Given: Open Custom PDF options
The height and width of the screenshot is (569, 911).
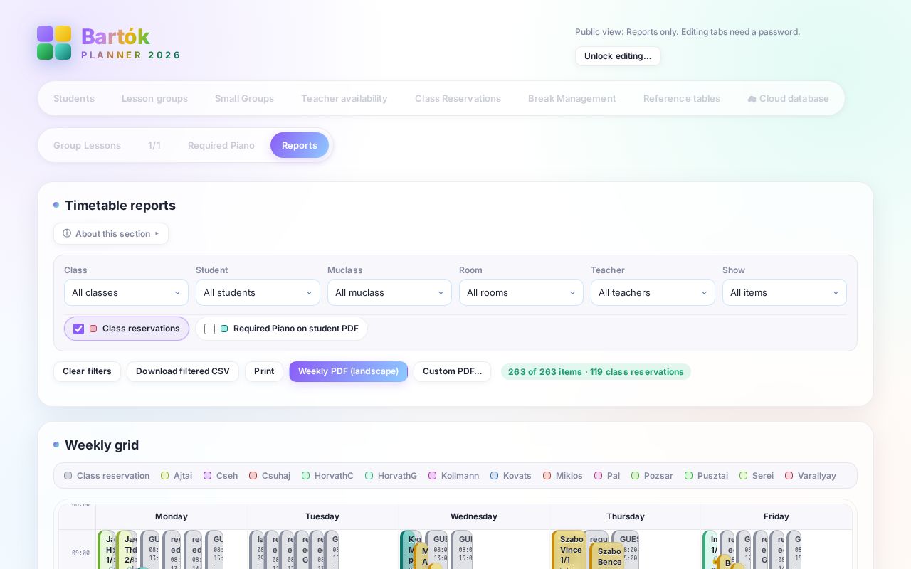Looking at the screenshot, I should [452, 371].
